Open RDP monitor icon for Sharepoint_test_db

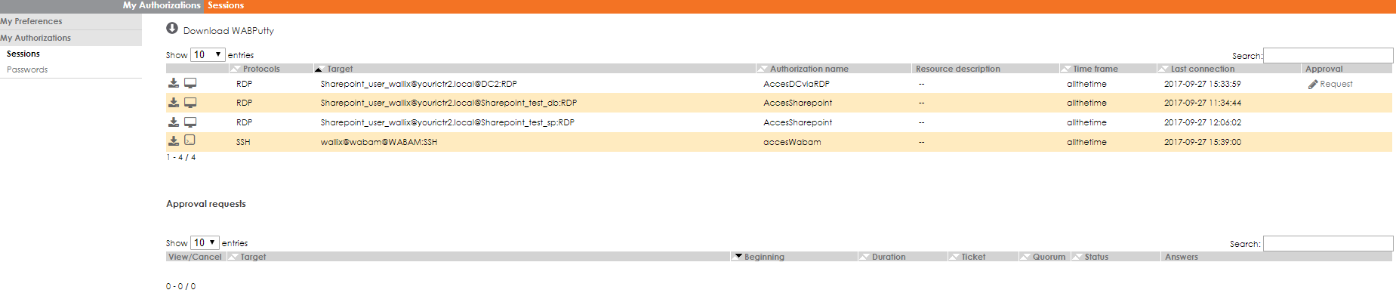[x=190, y=102]
